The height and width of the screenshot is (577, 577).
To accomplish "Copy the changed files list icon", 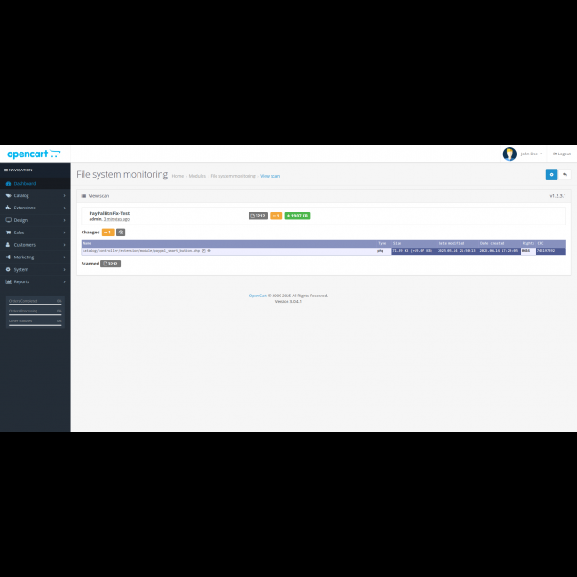I will pos(121,233).
